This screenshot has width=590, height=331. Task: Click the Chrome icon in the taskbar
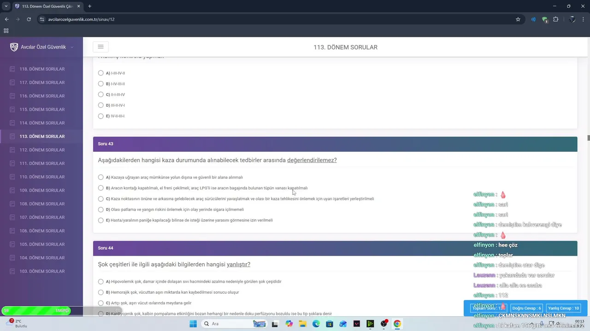click(x=397, y=324)
